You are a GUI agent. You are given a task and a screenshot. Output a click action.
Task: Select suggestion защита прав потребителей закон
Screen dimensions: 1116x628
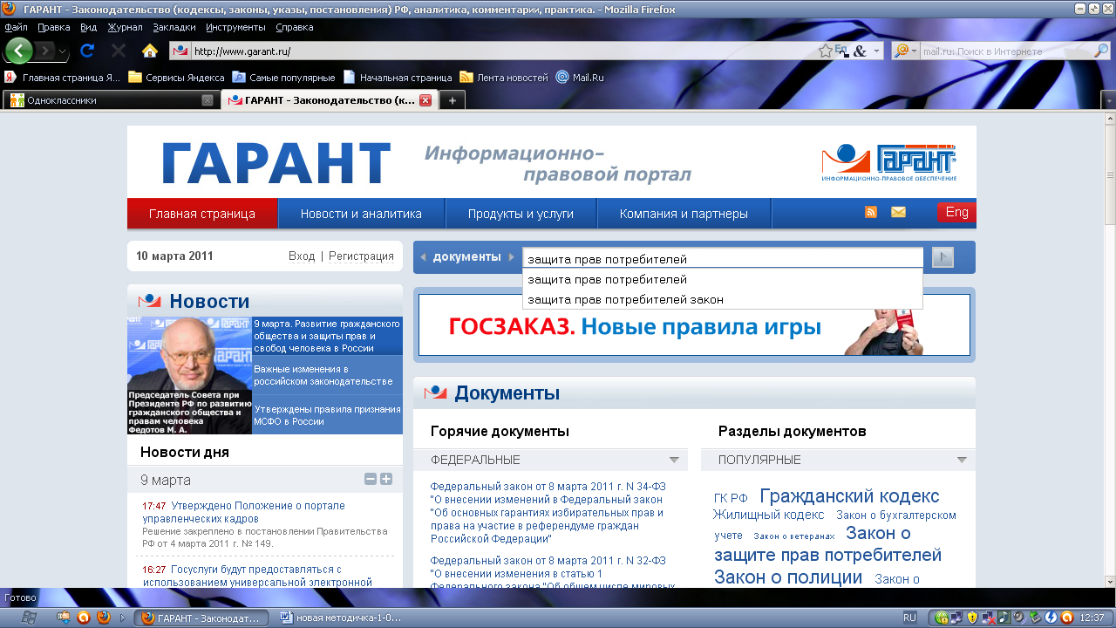click(722, 299)
